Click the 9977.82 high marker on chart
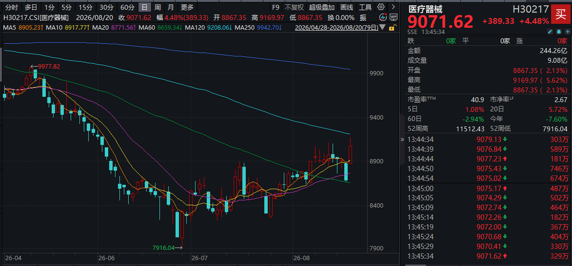Screen dimensions: 572x266 click(49, 66)
